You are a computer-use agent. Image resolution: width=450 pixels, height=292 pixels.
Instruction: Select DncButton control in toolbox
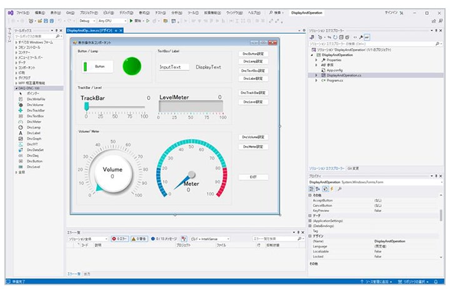click(x=36, y=161)
